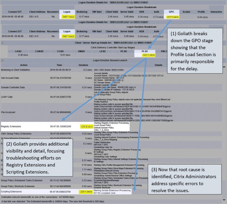The image size is (227, 204).
Task: Select the PCSD stage header
Action: click(124, 51)
